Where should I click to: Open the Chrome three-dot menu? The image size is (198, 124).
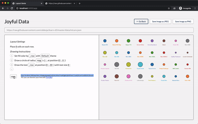point(195,8)
